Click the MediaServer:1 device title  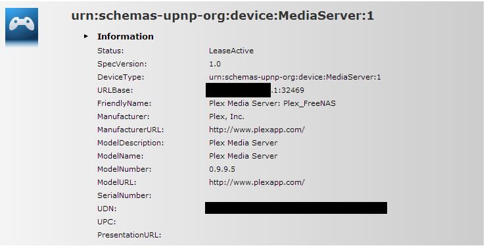tap(223, 16)
